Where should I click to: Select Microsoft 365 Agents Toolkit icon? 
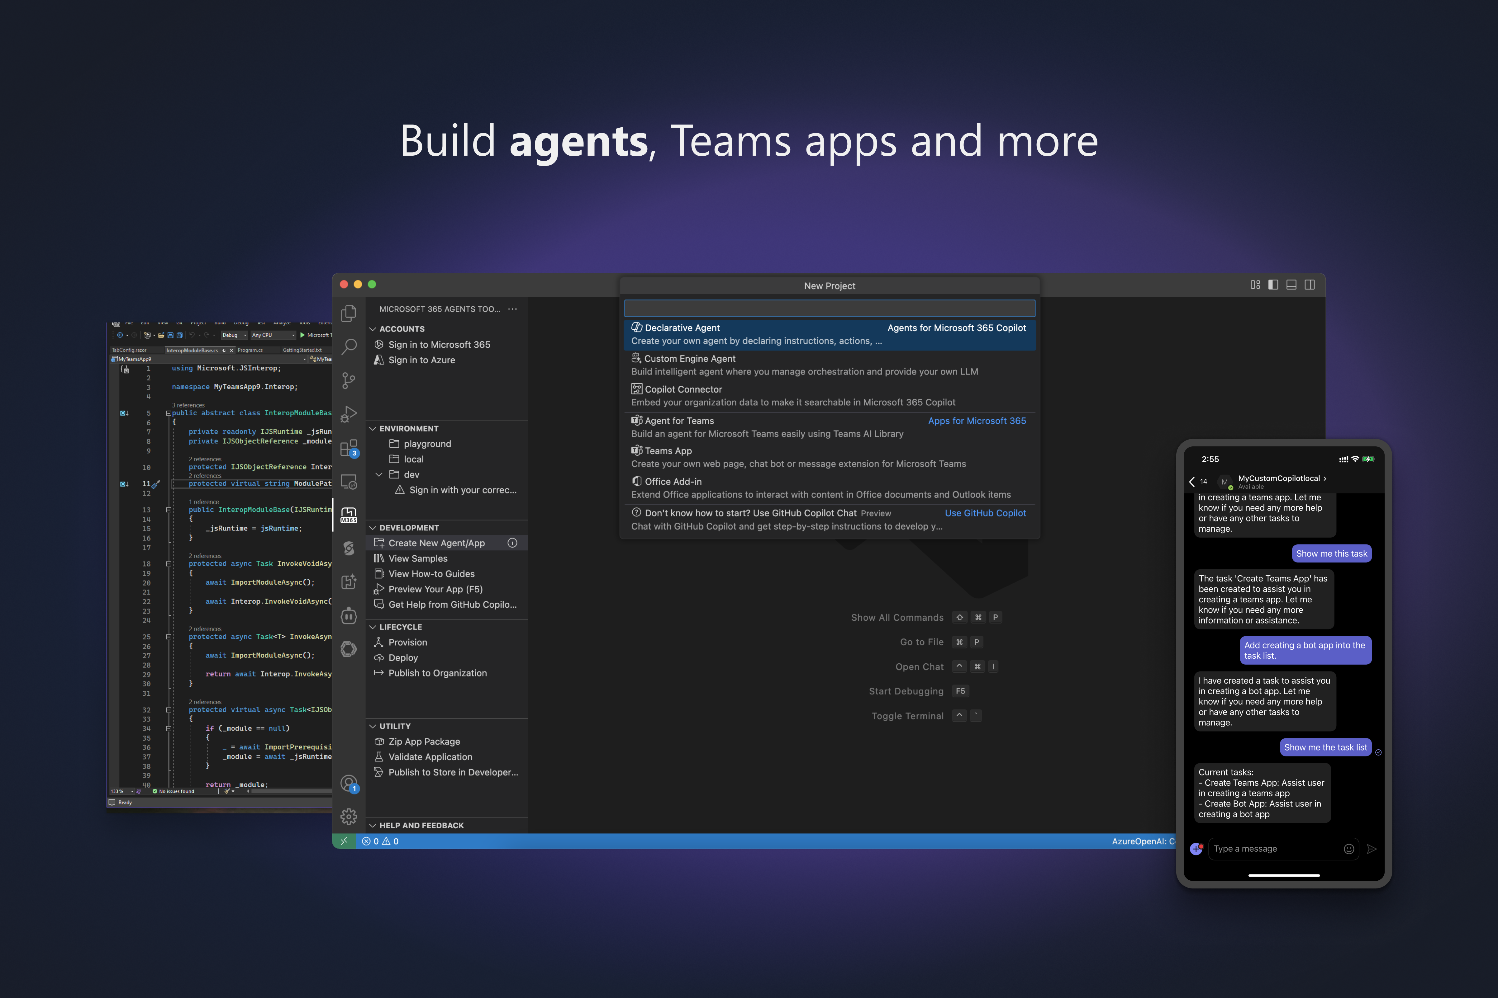tap(348, 515)
